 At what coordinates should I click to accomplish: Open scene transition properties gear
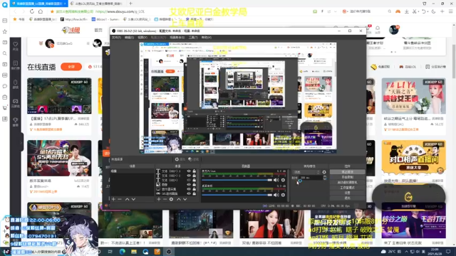point(324,172)
